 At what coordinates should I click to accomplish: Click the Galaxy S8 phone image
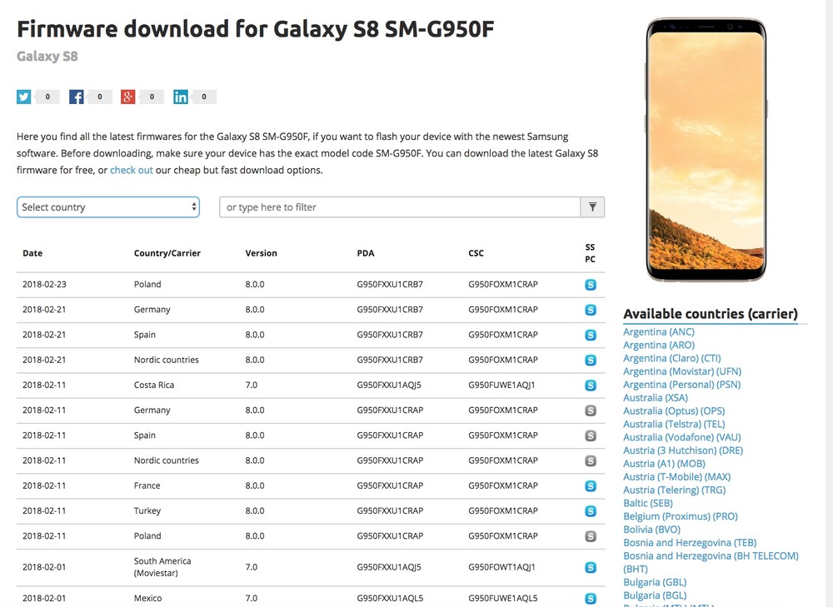pyautogui.click(x=706, y=150)
